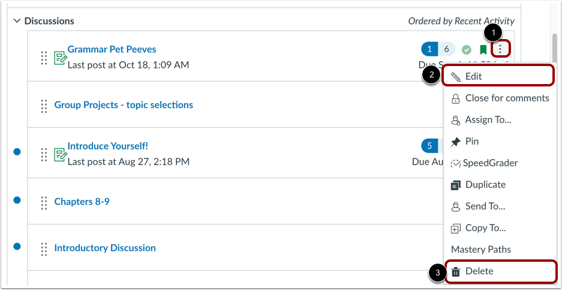This screenshot has width=562, height=290.
Task: Open Group Projects - topic selections link
Action: coord(124,104)
